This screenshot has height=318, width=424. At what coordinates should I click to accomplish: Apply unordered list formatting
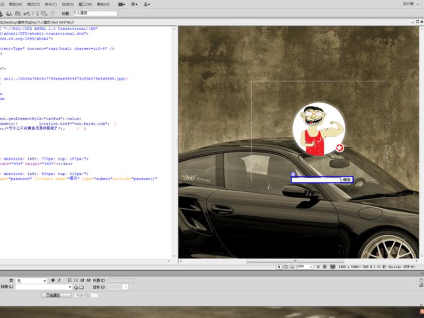(x=70, y=280)
